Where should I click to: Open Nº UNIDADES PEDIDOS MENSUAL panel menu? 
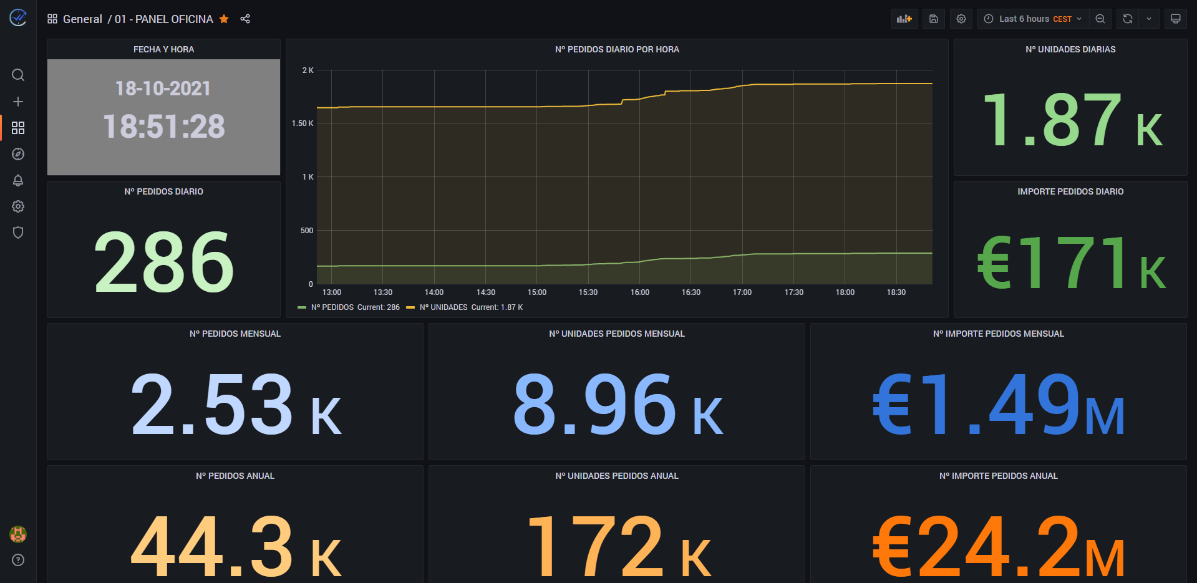[617, 334]
